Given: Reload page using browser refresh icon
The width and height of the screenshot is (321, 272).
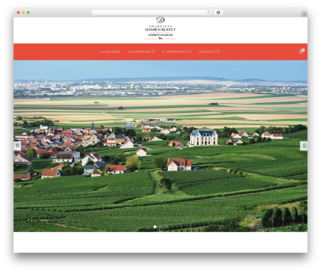Looking at the screenshot, I should point(209,12).
